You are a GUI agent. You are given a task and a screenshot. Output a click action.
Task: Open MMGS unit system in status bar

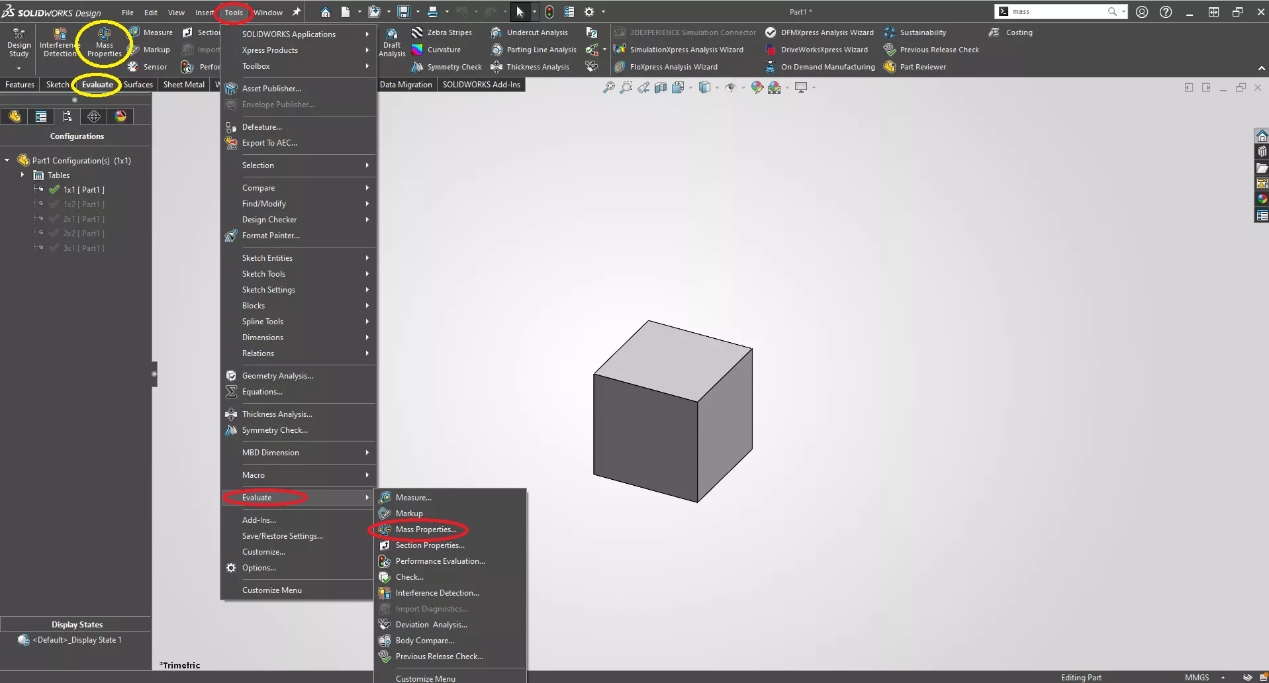click(1197, 677)
